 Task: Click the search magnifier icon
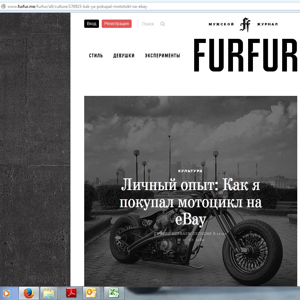coord(163,24)
